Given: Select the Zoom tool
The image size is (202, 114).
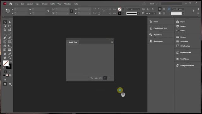Looking at the screenshot, I should click(x=10, y=58).
